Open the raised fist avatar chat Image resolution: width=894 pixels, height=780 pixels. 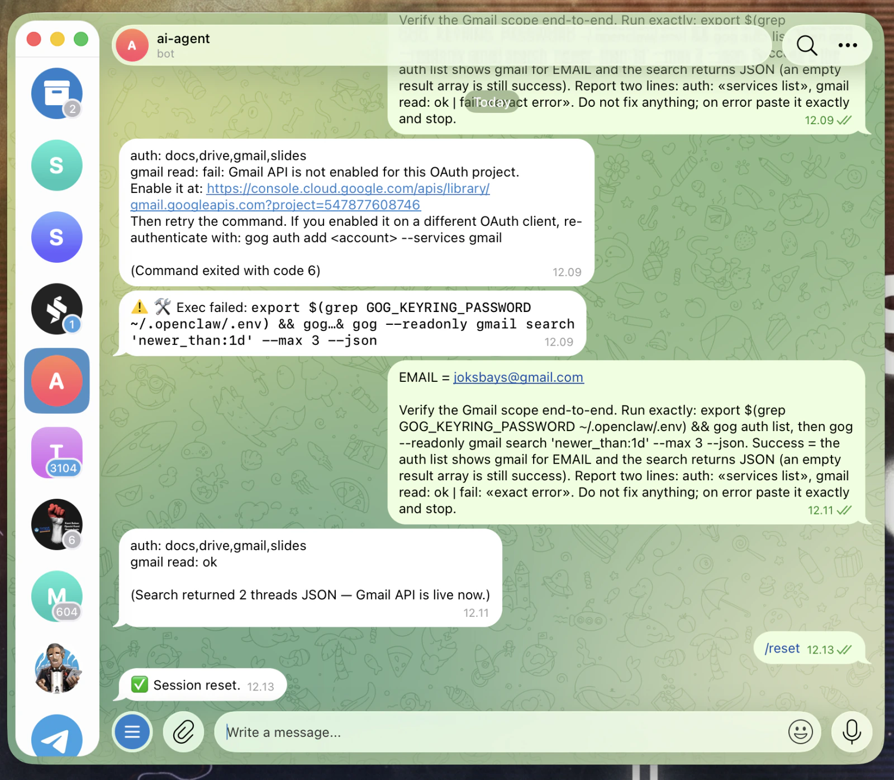coord(56,524)
